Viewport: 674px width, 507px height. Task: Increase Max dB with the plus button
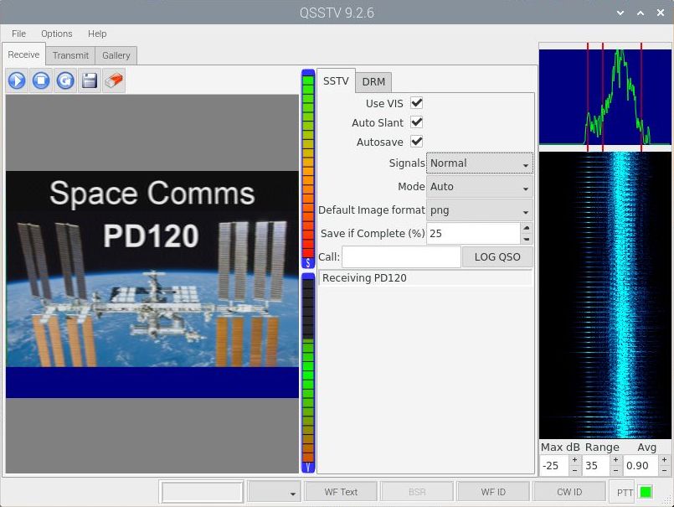[x=575, y=460]
